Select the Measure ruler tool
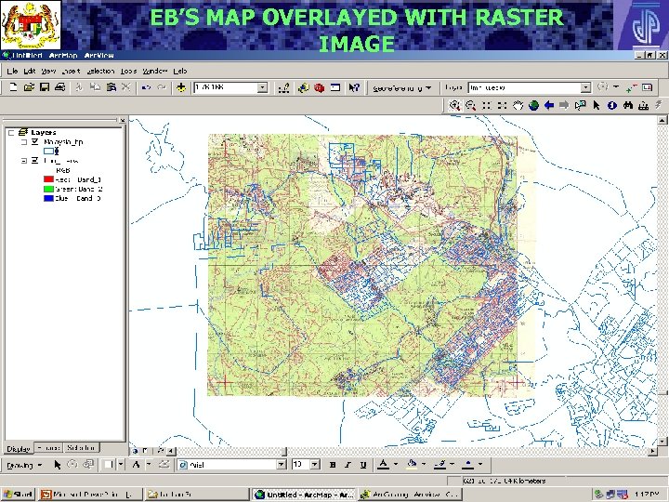 [x=643, y=105]
